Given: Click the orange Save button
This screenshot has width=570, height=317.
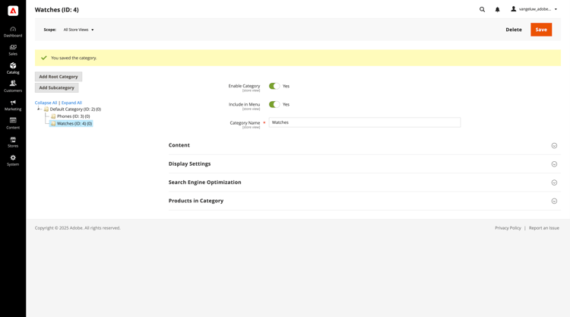Looking at the screenshot, I should (541, 30).
